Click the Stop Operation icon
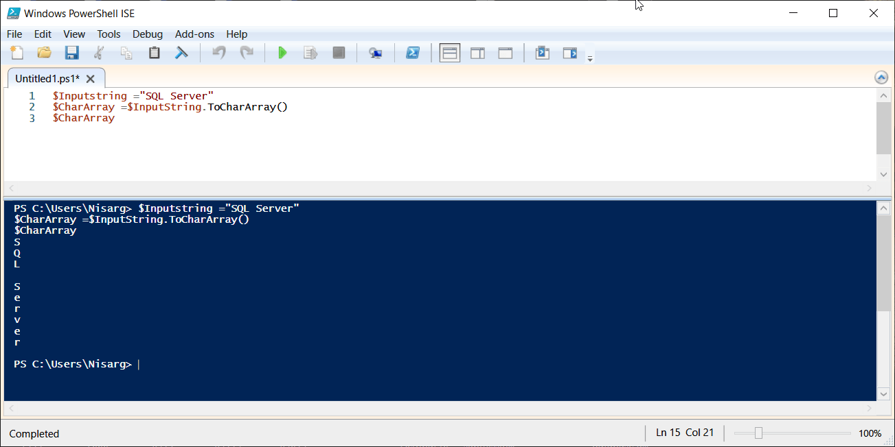The image size is (895, 447). coord(338,52)
